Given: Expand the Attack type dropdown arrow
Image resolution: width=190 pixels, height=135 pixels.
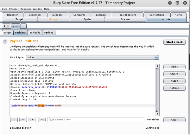Looking at the screenshot, I should click(x=157, y=57).
